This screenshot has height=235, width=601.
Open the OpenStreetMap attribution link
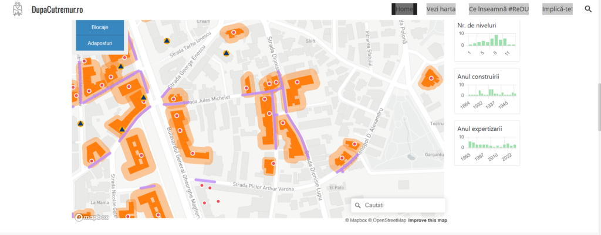coord(387,220)
